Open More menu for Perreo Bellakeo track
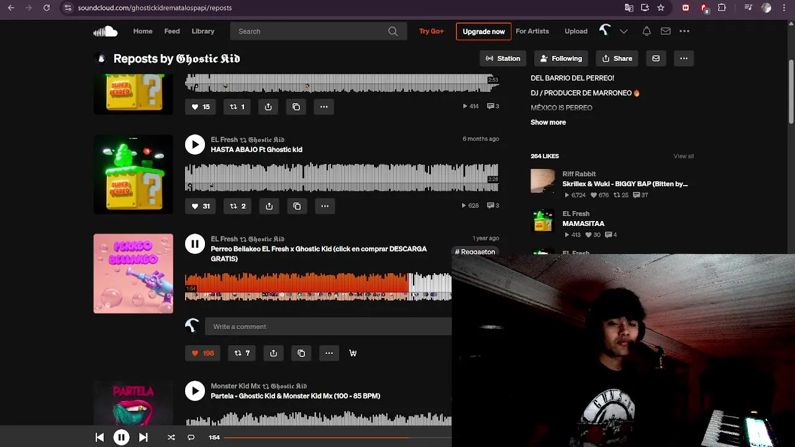The height and width of the screenshot is (447, 795). pos(329,353)
